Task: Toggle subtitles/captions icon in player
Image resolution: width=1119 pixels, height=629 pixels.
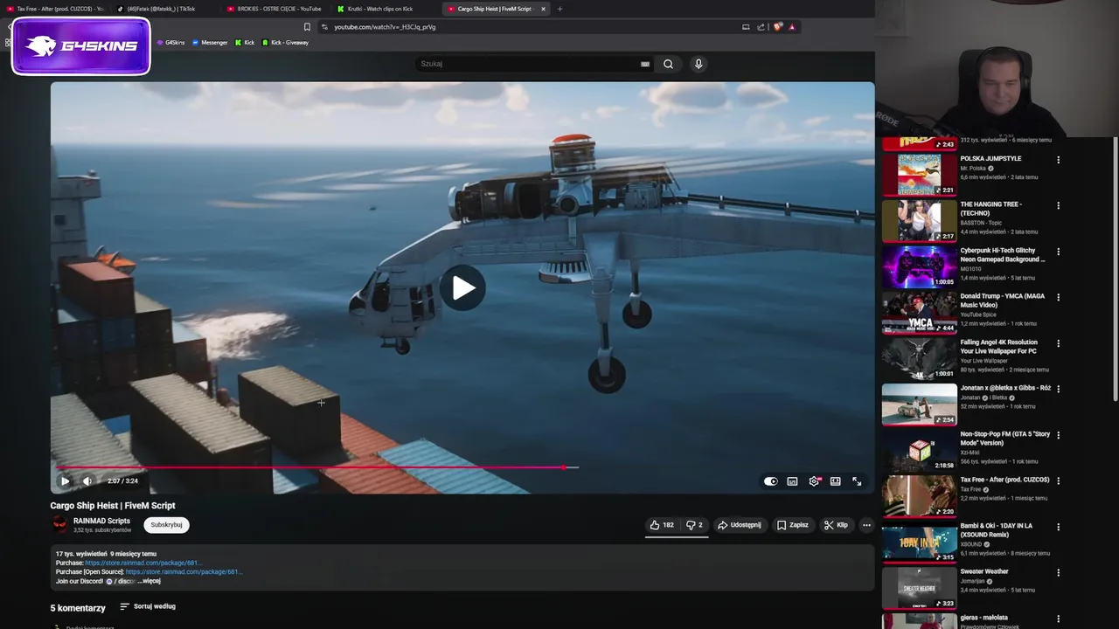Action: (792, 481)
